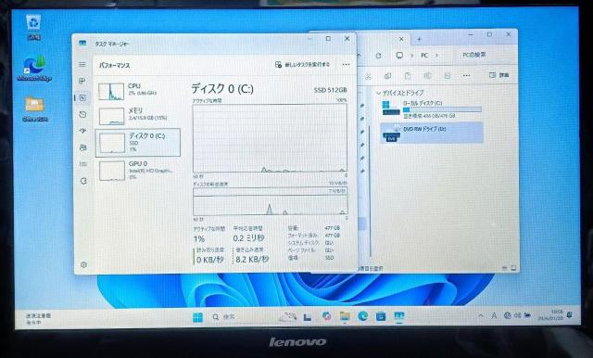Click 新しいタスクを実行する in Task Manager

point(303,65)
